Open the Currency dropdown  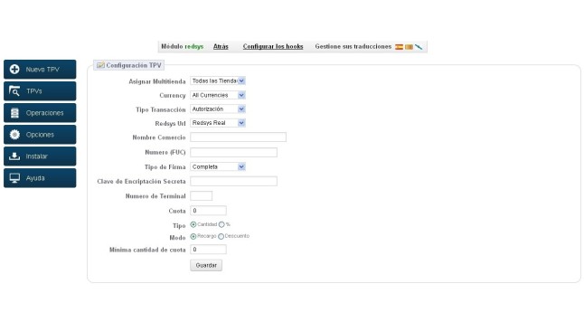point(218,95)
